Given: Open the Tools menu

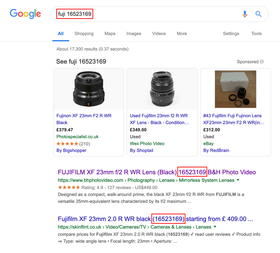Looking at the screenshot, I should pyautogui.click(x=256, y=34).
